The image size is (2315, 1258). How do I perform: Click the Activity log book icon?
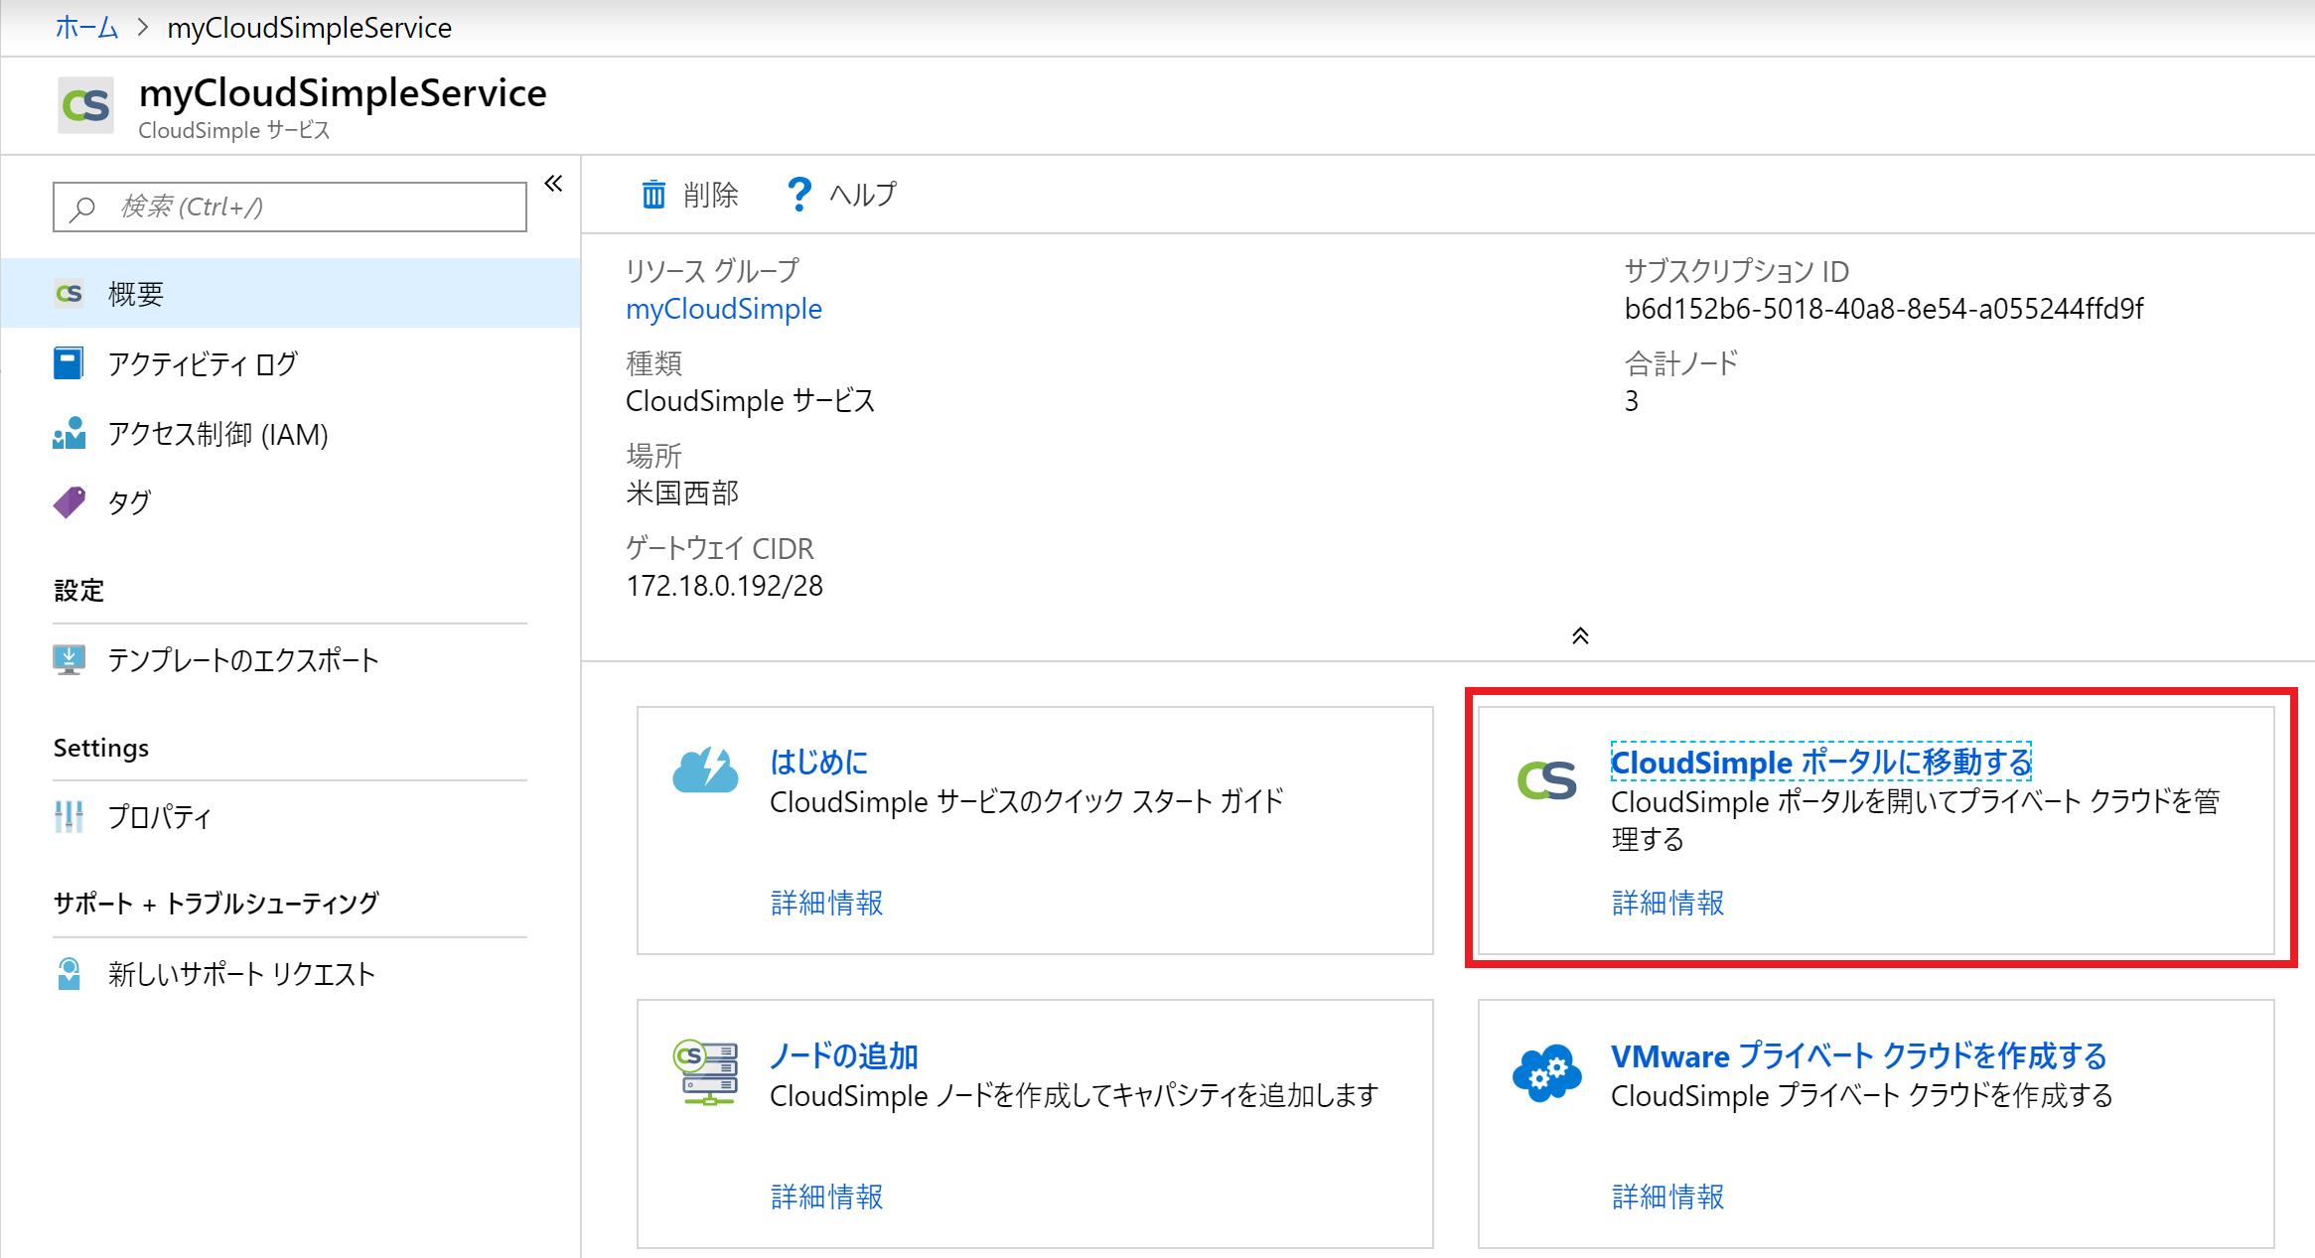pos(69,363)
